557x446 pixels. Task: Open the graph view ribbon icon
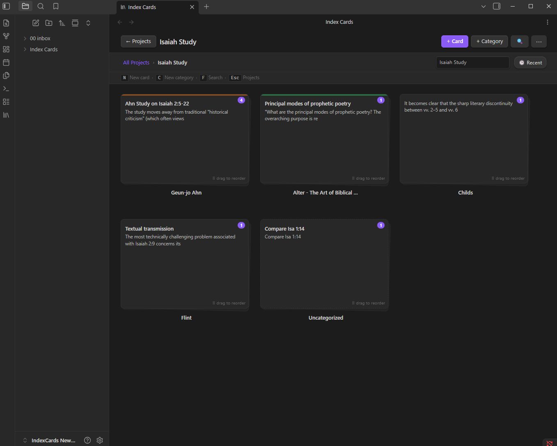[6, 36]
